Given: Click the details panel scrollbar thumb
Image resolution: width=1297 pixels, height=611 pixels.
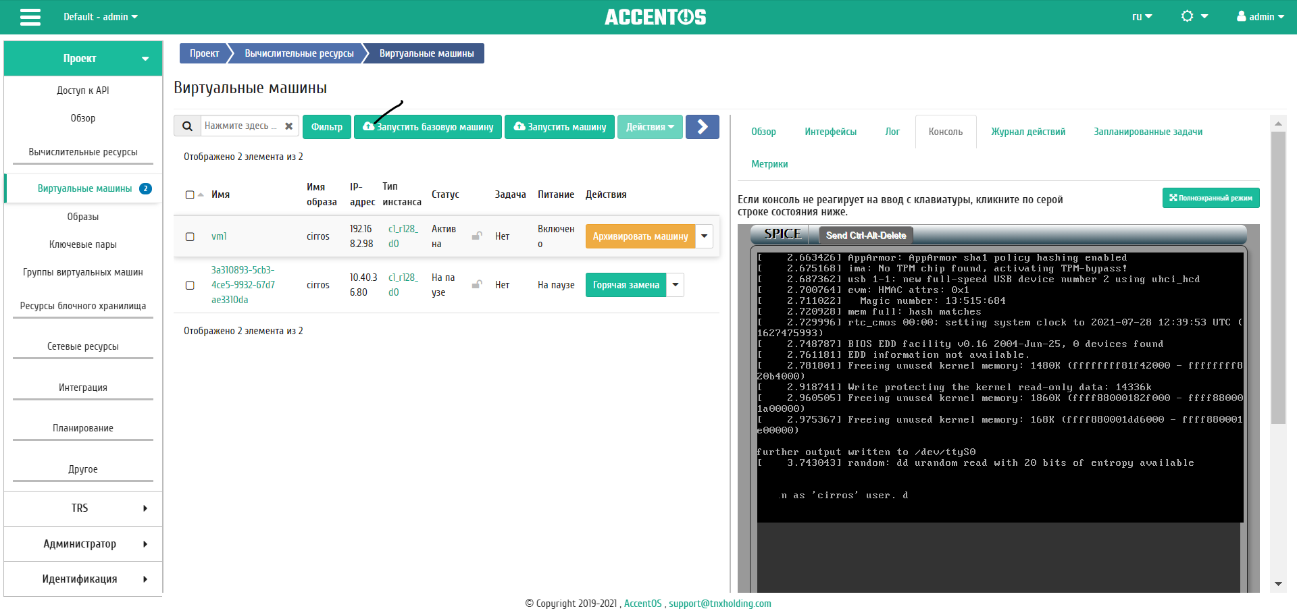Looking at the screenshot, I should click(x=1278, y=277).
